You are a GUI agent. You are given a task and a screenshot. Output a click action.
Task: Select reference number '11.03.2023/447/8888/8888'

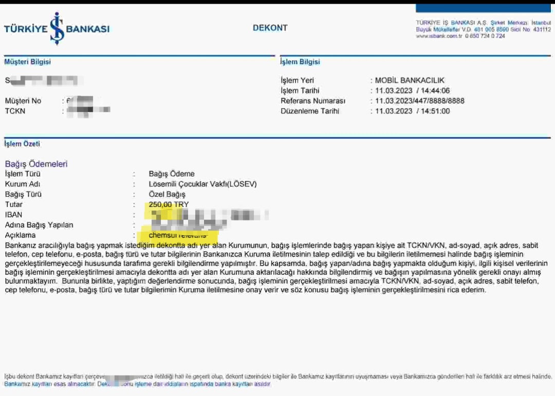[x=420, y=101]
